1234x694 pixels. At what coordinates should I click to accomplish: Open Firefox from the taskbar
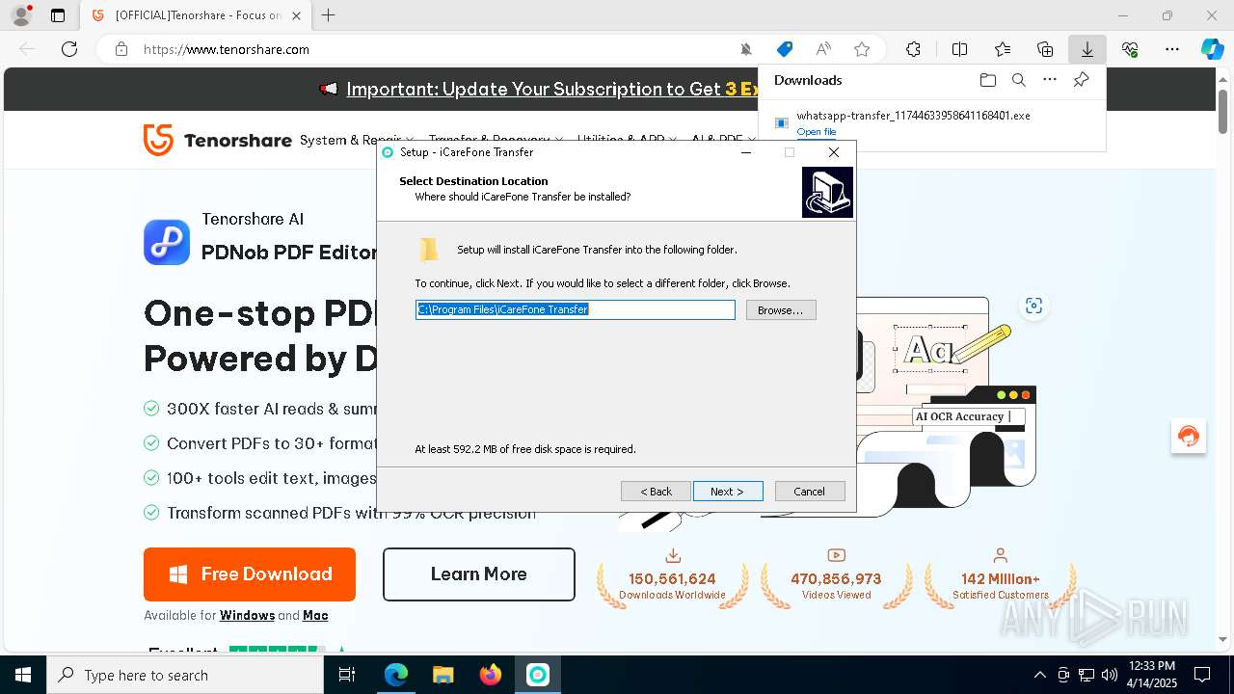coord(491,675)
